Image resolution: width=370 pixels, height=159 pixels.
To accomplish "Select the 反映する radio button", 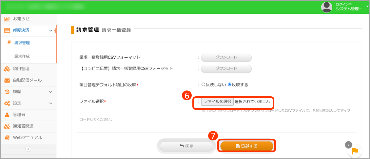I will click(x=229, y=85).
